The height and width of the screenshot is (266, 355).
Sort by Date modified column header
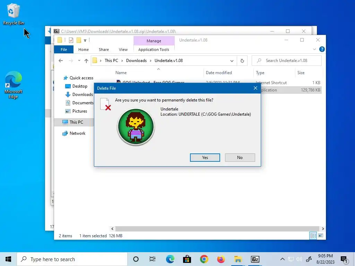[x=228, y=73]
